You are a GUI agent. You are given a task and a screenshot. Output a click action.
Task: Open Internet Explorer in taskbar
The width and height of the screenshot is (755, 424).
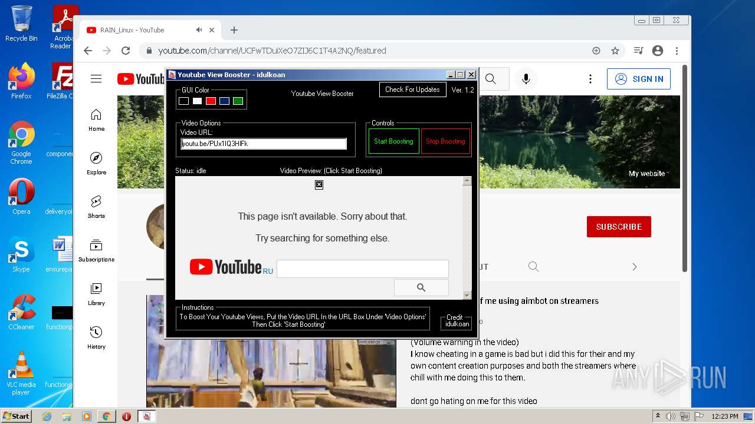[47, 416]
